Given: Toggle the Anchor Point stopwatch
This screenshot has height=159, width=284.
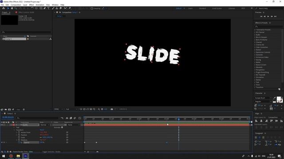Looking at the screenshot, I should (x=19, y=132).
